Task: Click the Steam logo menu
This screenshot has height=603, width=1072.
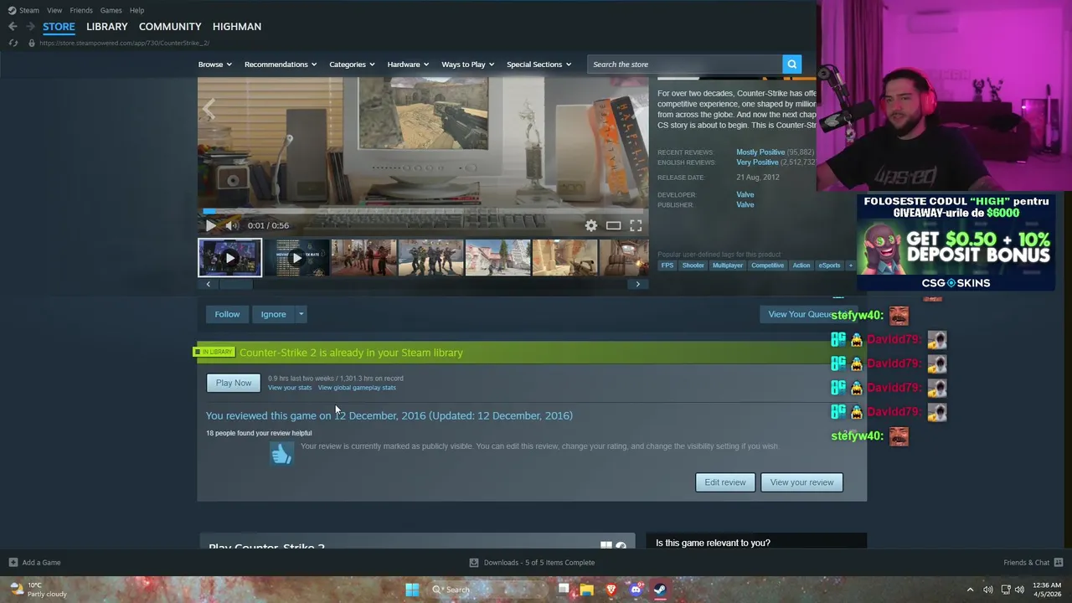Action: coord(12,10)
